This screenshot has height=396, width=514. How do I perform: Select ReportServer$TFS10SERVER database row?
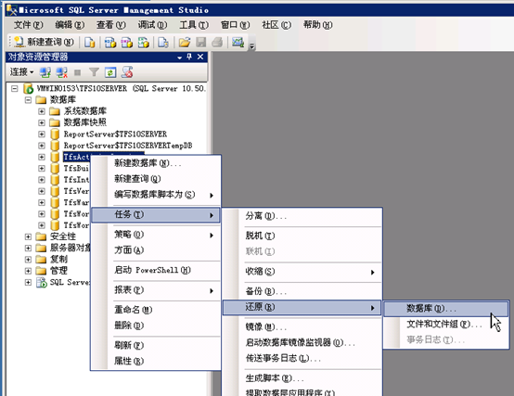(x=115, y=134)
